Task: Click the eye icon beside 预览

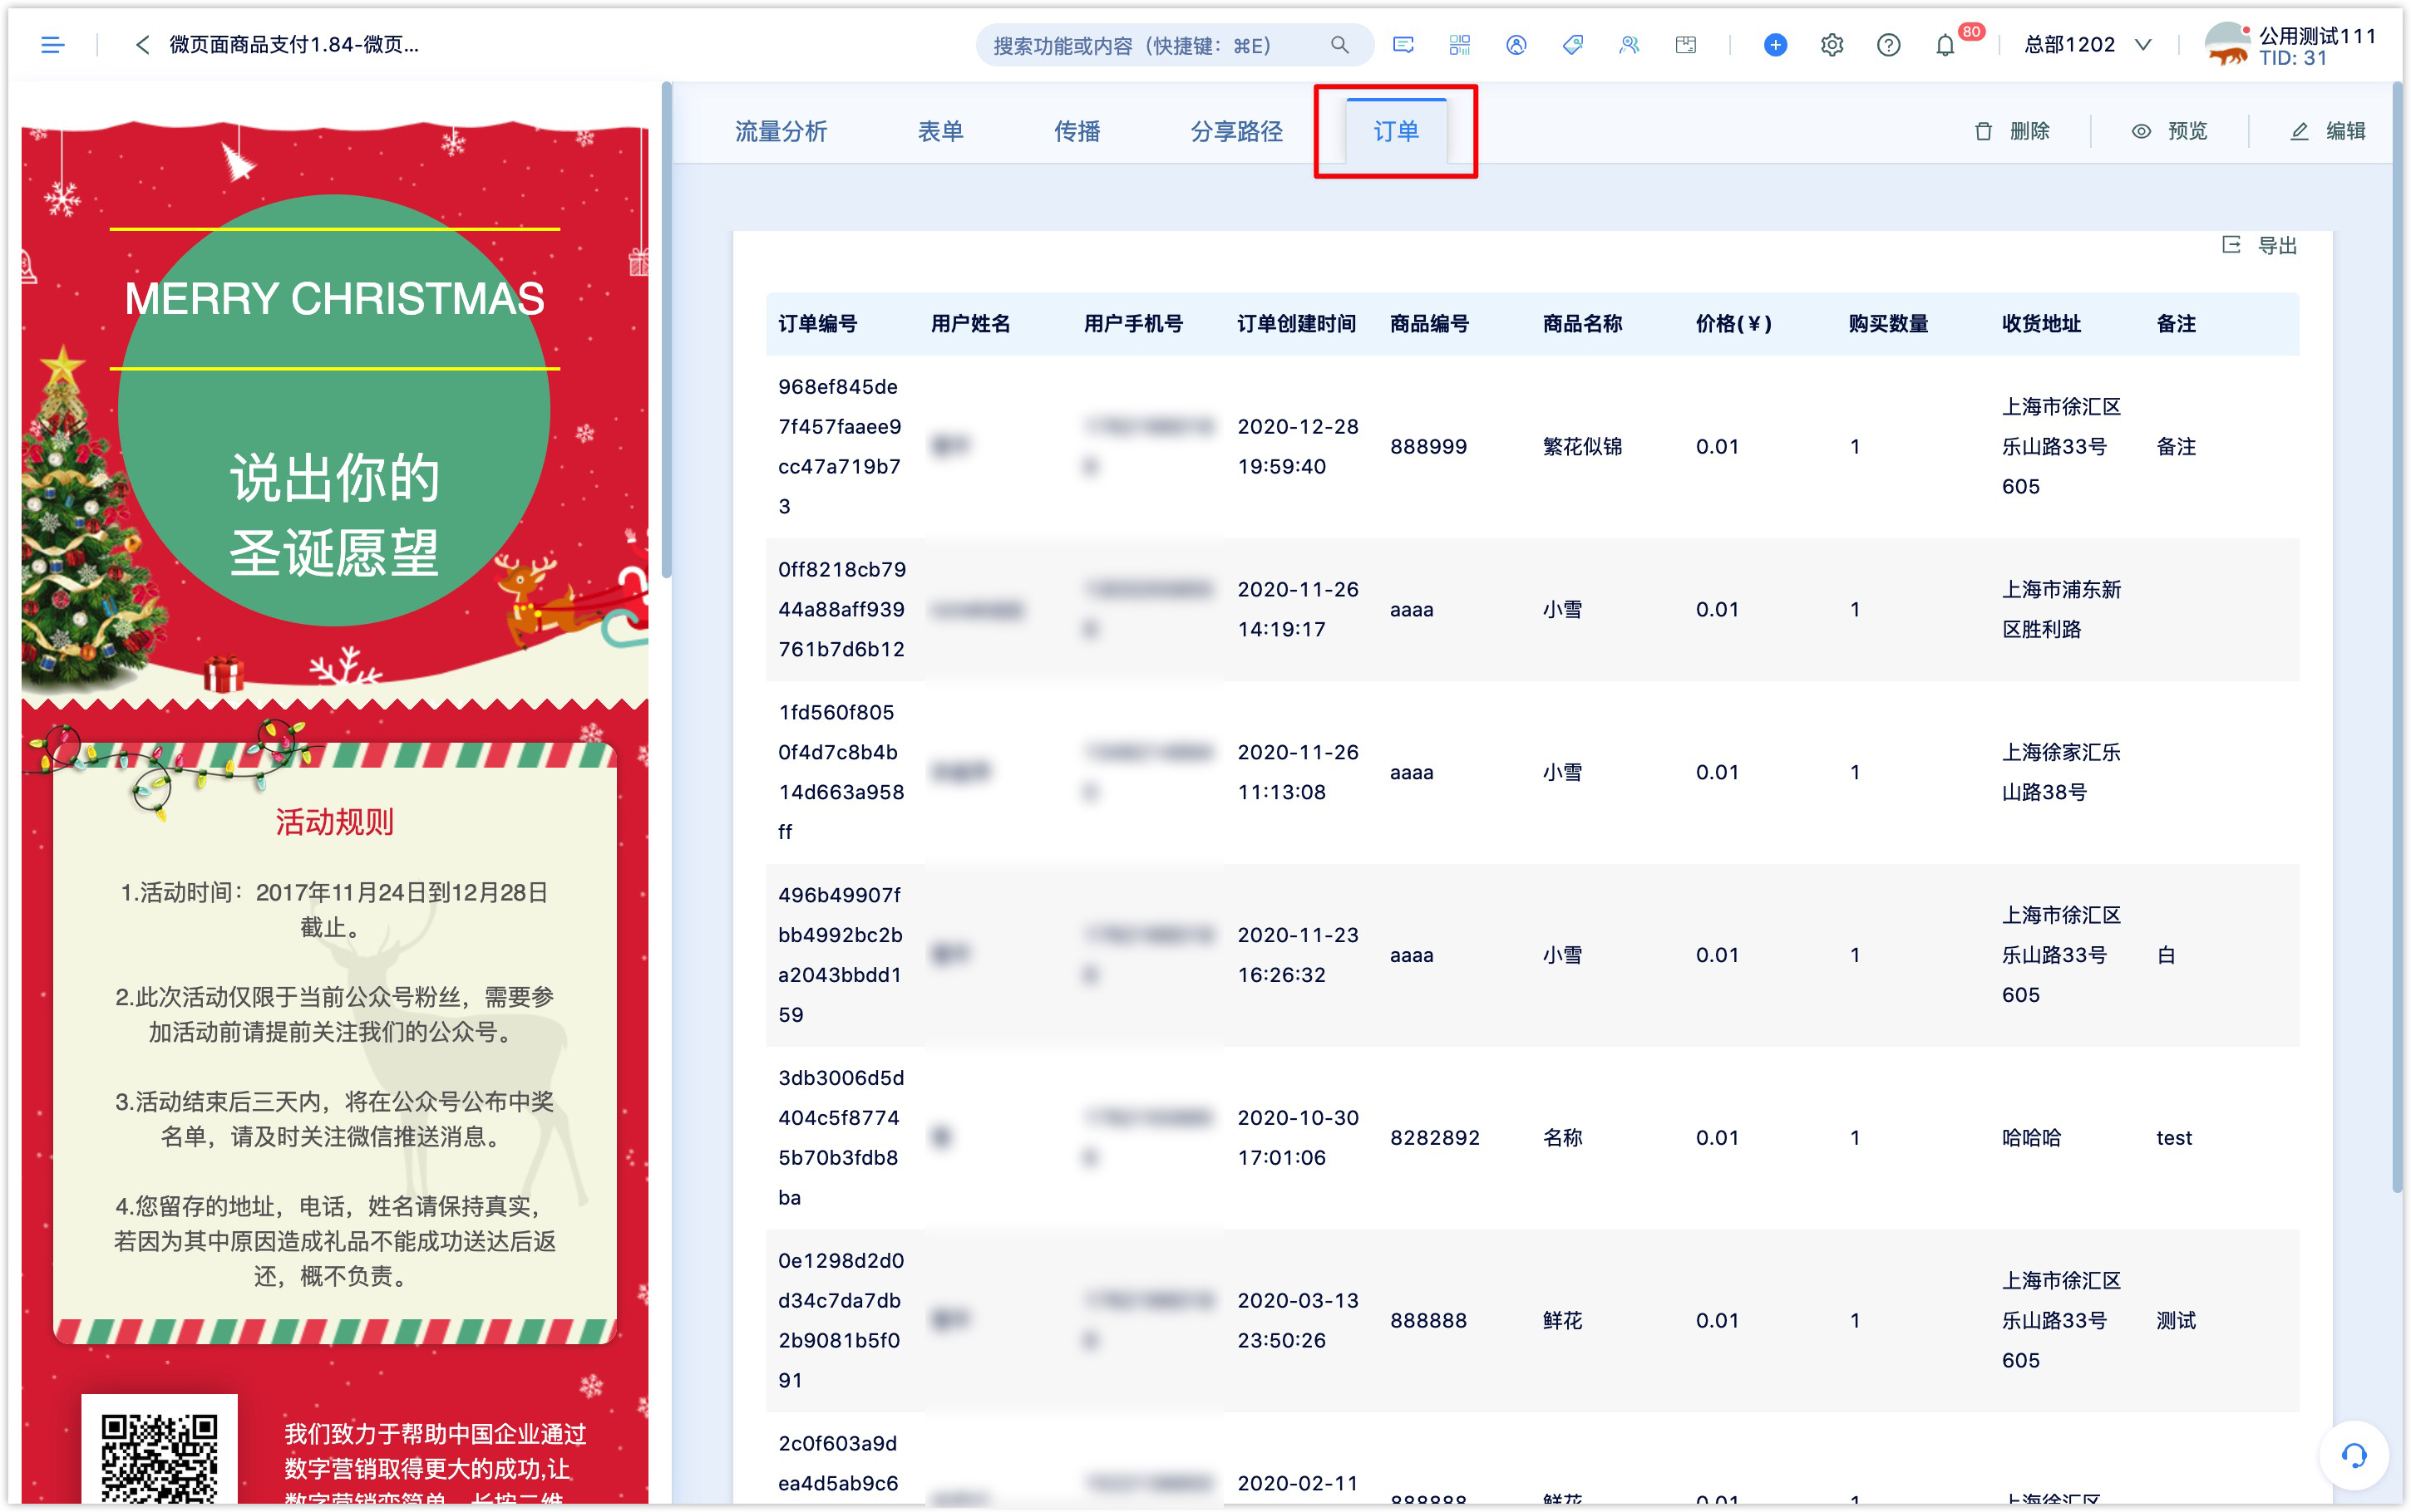Action: [x=2141, y=131]
